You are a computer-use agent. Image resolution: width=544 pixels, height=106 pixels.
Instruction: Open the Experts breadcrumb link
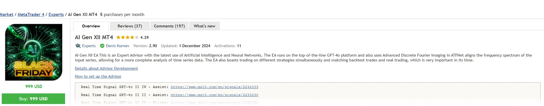click(56, 15)
